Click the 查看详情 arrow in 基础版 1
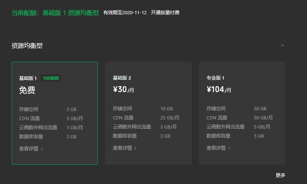This screenshot has width=307, height=184. click(42, 149)
